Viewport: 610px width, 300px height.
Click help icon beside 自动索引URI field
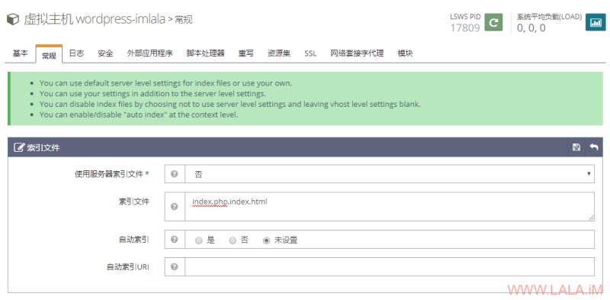[175, 267]
